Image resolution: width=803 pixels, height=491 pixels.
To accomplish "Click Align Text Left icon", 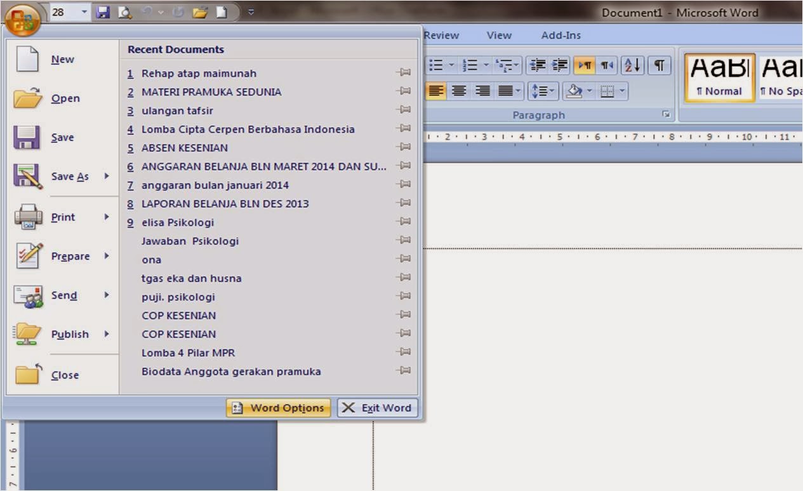I will [435, 91].
